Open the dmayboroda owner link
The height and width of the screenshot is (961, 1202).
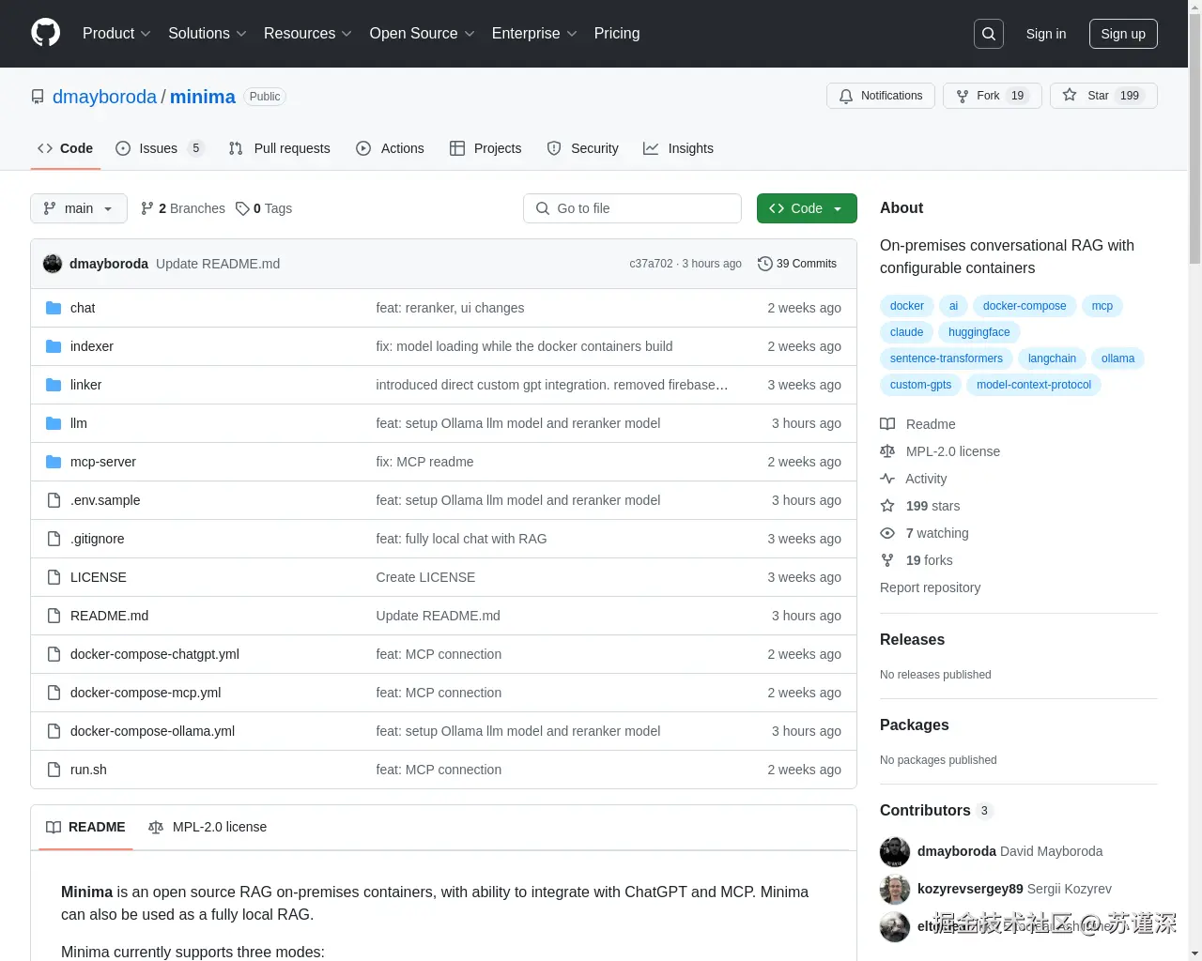pyautogui.click(x=104, y=97)
